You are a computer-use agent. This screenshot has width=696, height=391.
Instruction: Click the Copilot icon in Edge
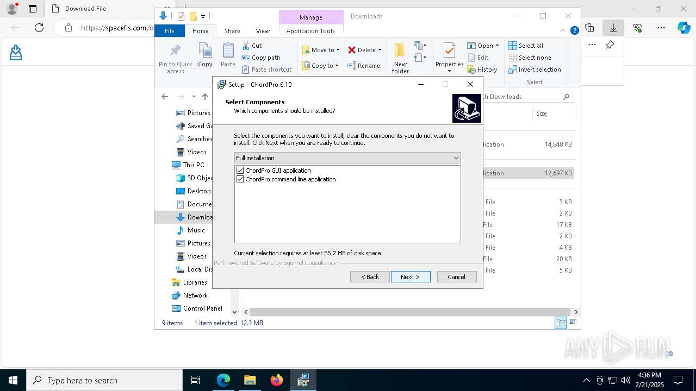click(x=684, y=28)
